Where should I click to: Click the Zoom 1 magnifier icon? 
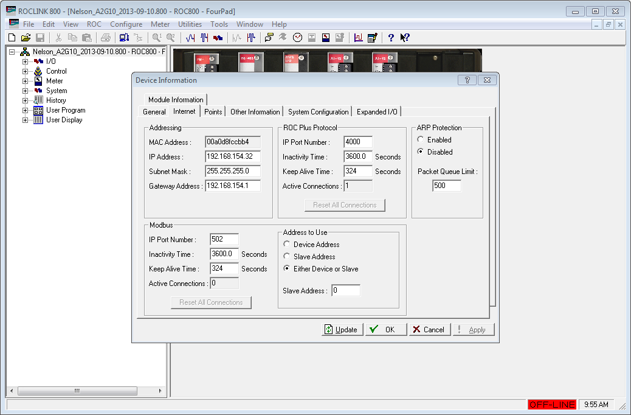[x=157, y=38]
